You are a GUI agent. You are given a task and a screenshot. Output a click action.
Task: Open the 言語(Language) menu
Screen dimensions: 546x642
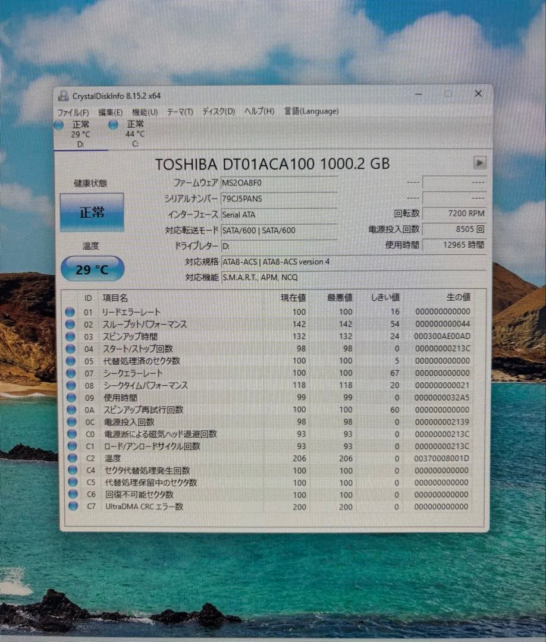click(312, 111)
